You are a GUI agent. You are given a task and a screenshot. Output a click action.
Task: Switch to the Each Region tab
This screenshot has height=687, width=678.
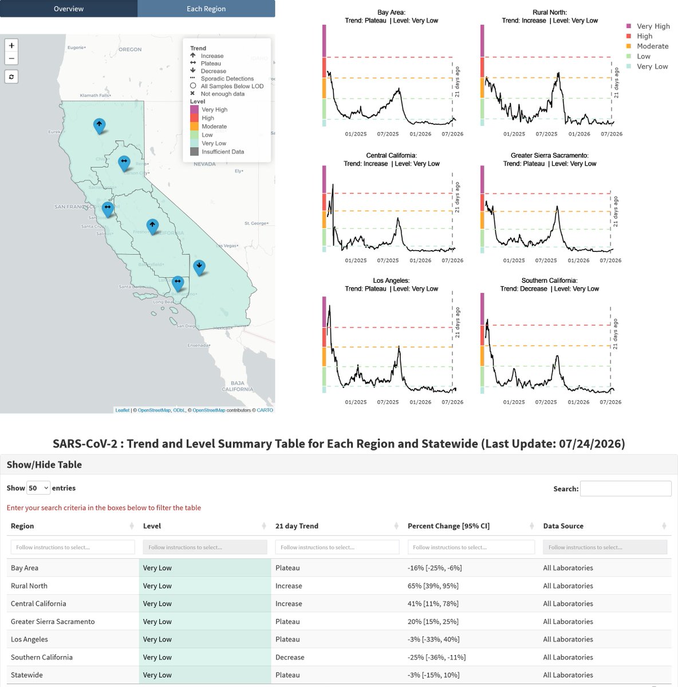click(206, 9)
